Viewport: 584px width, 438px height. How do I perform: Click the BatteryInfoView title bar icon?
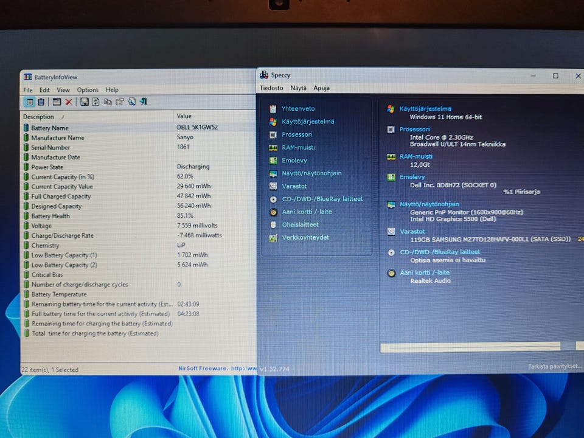pos(28,77)
